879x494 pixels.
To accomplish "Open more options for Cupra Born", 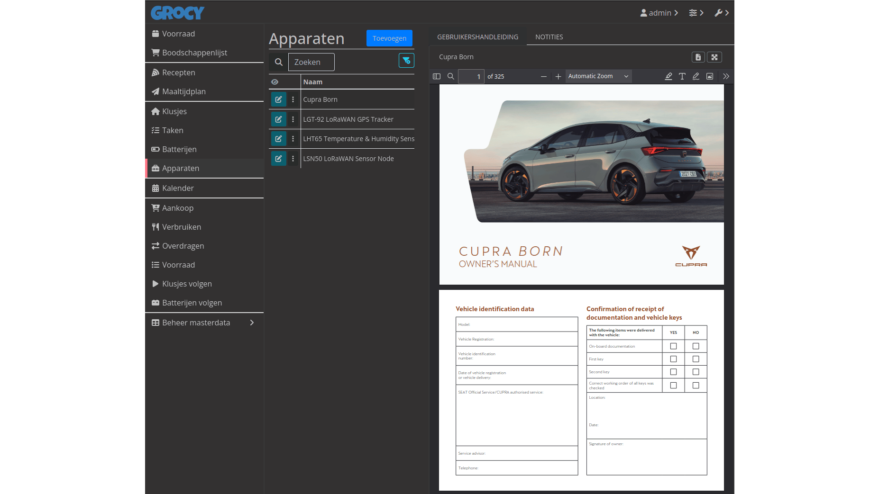I will click(293, 99).
